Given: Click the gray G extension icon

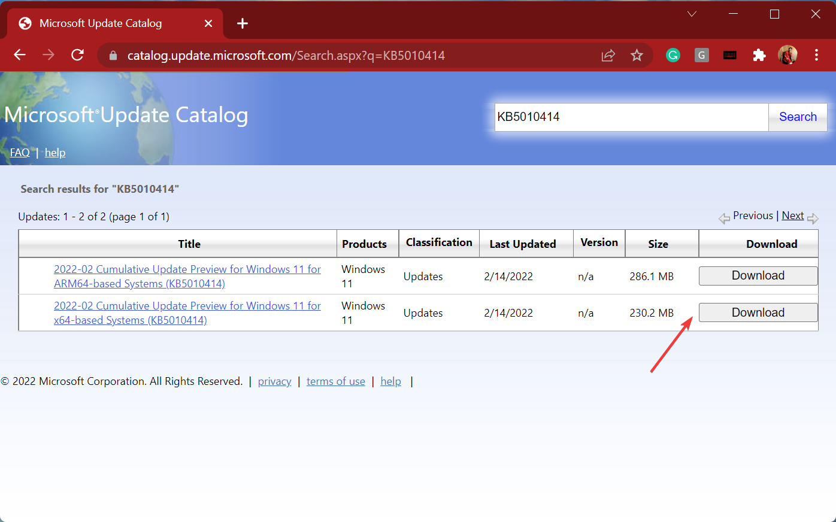Looking at the screenshot, I should point(701,54).
